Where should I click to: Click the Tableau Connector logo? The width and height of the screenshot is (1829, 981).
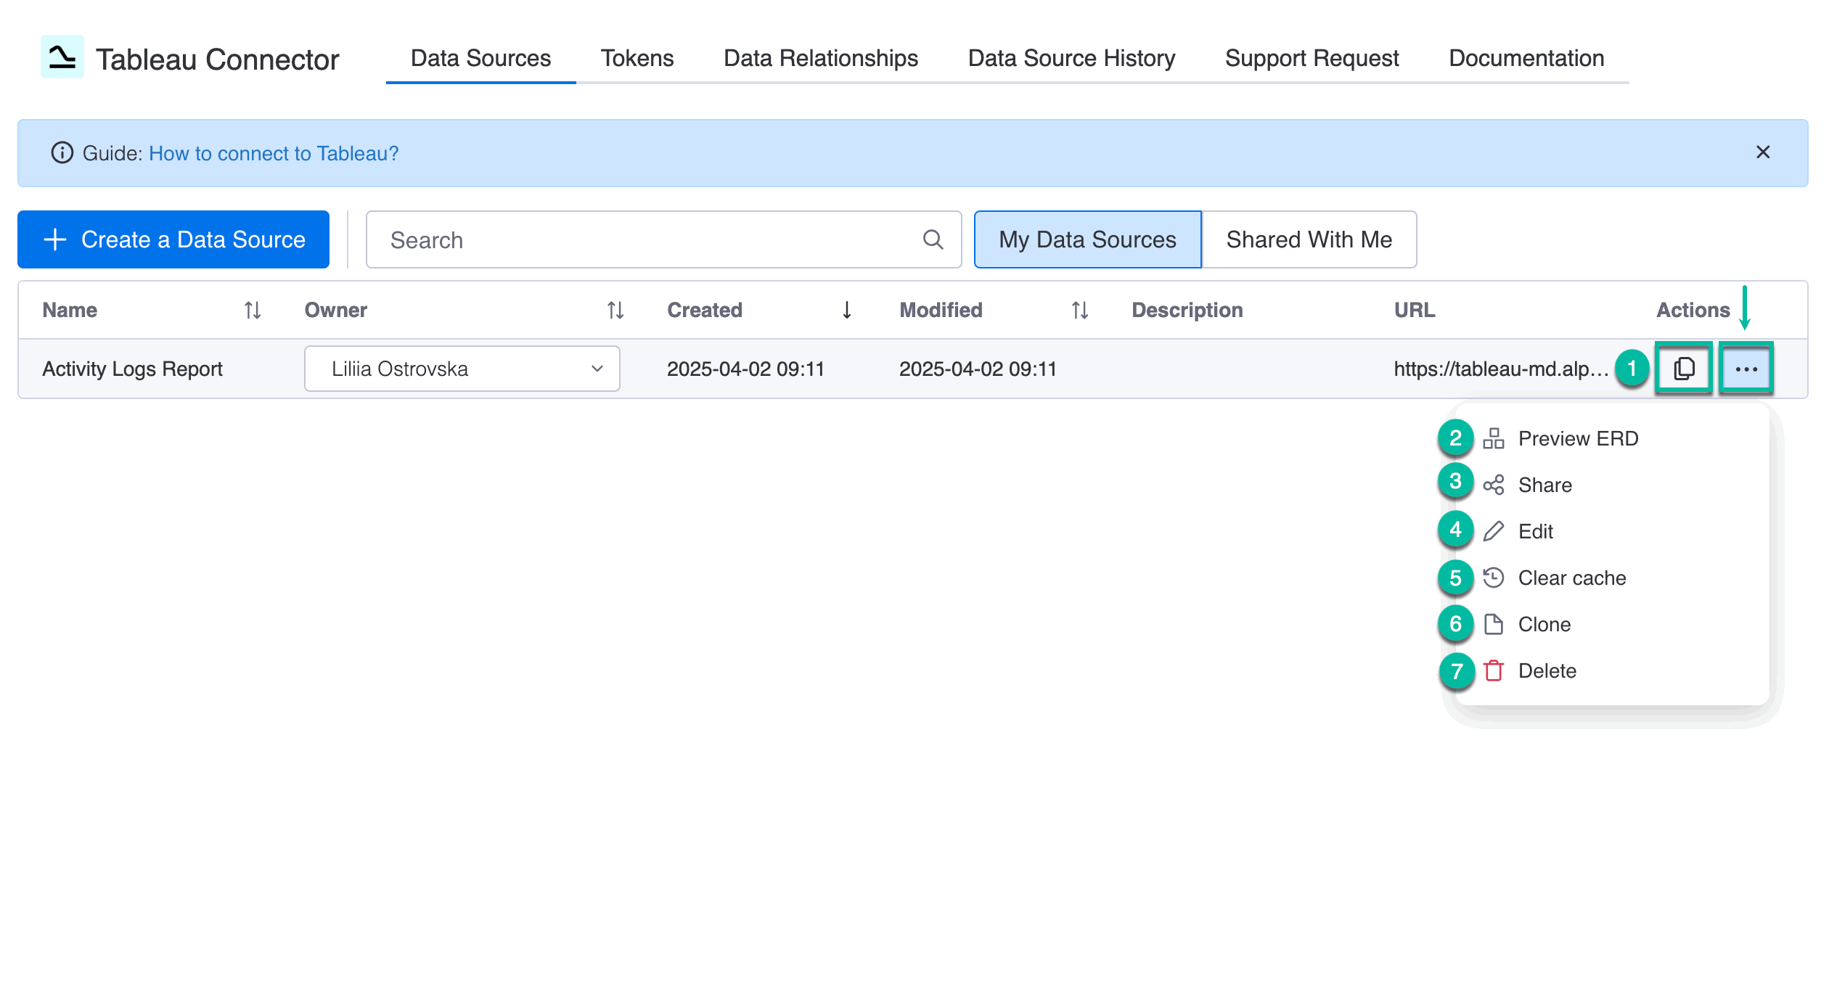[x=62, y=58]
